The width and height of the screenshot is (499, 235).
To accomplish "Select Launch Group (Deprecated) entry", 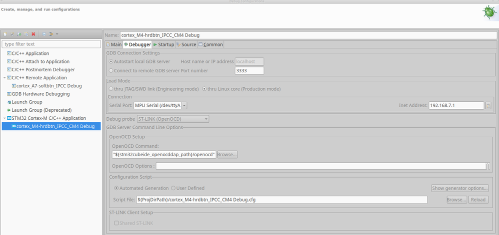I will click(x=41, y=110).
